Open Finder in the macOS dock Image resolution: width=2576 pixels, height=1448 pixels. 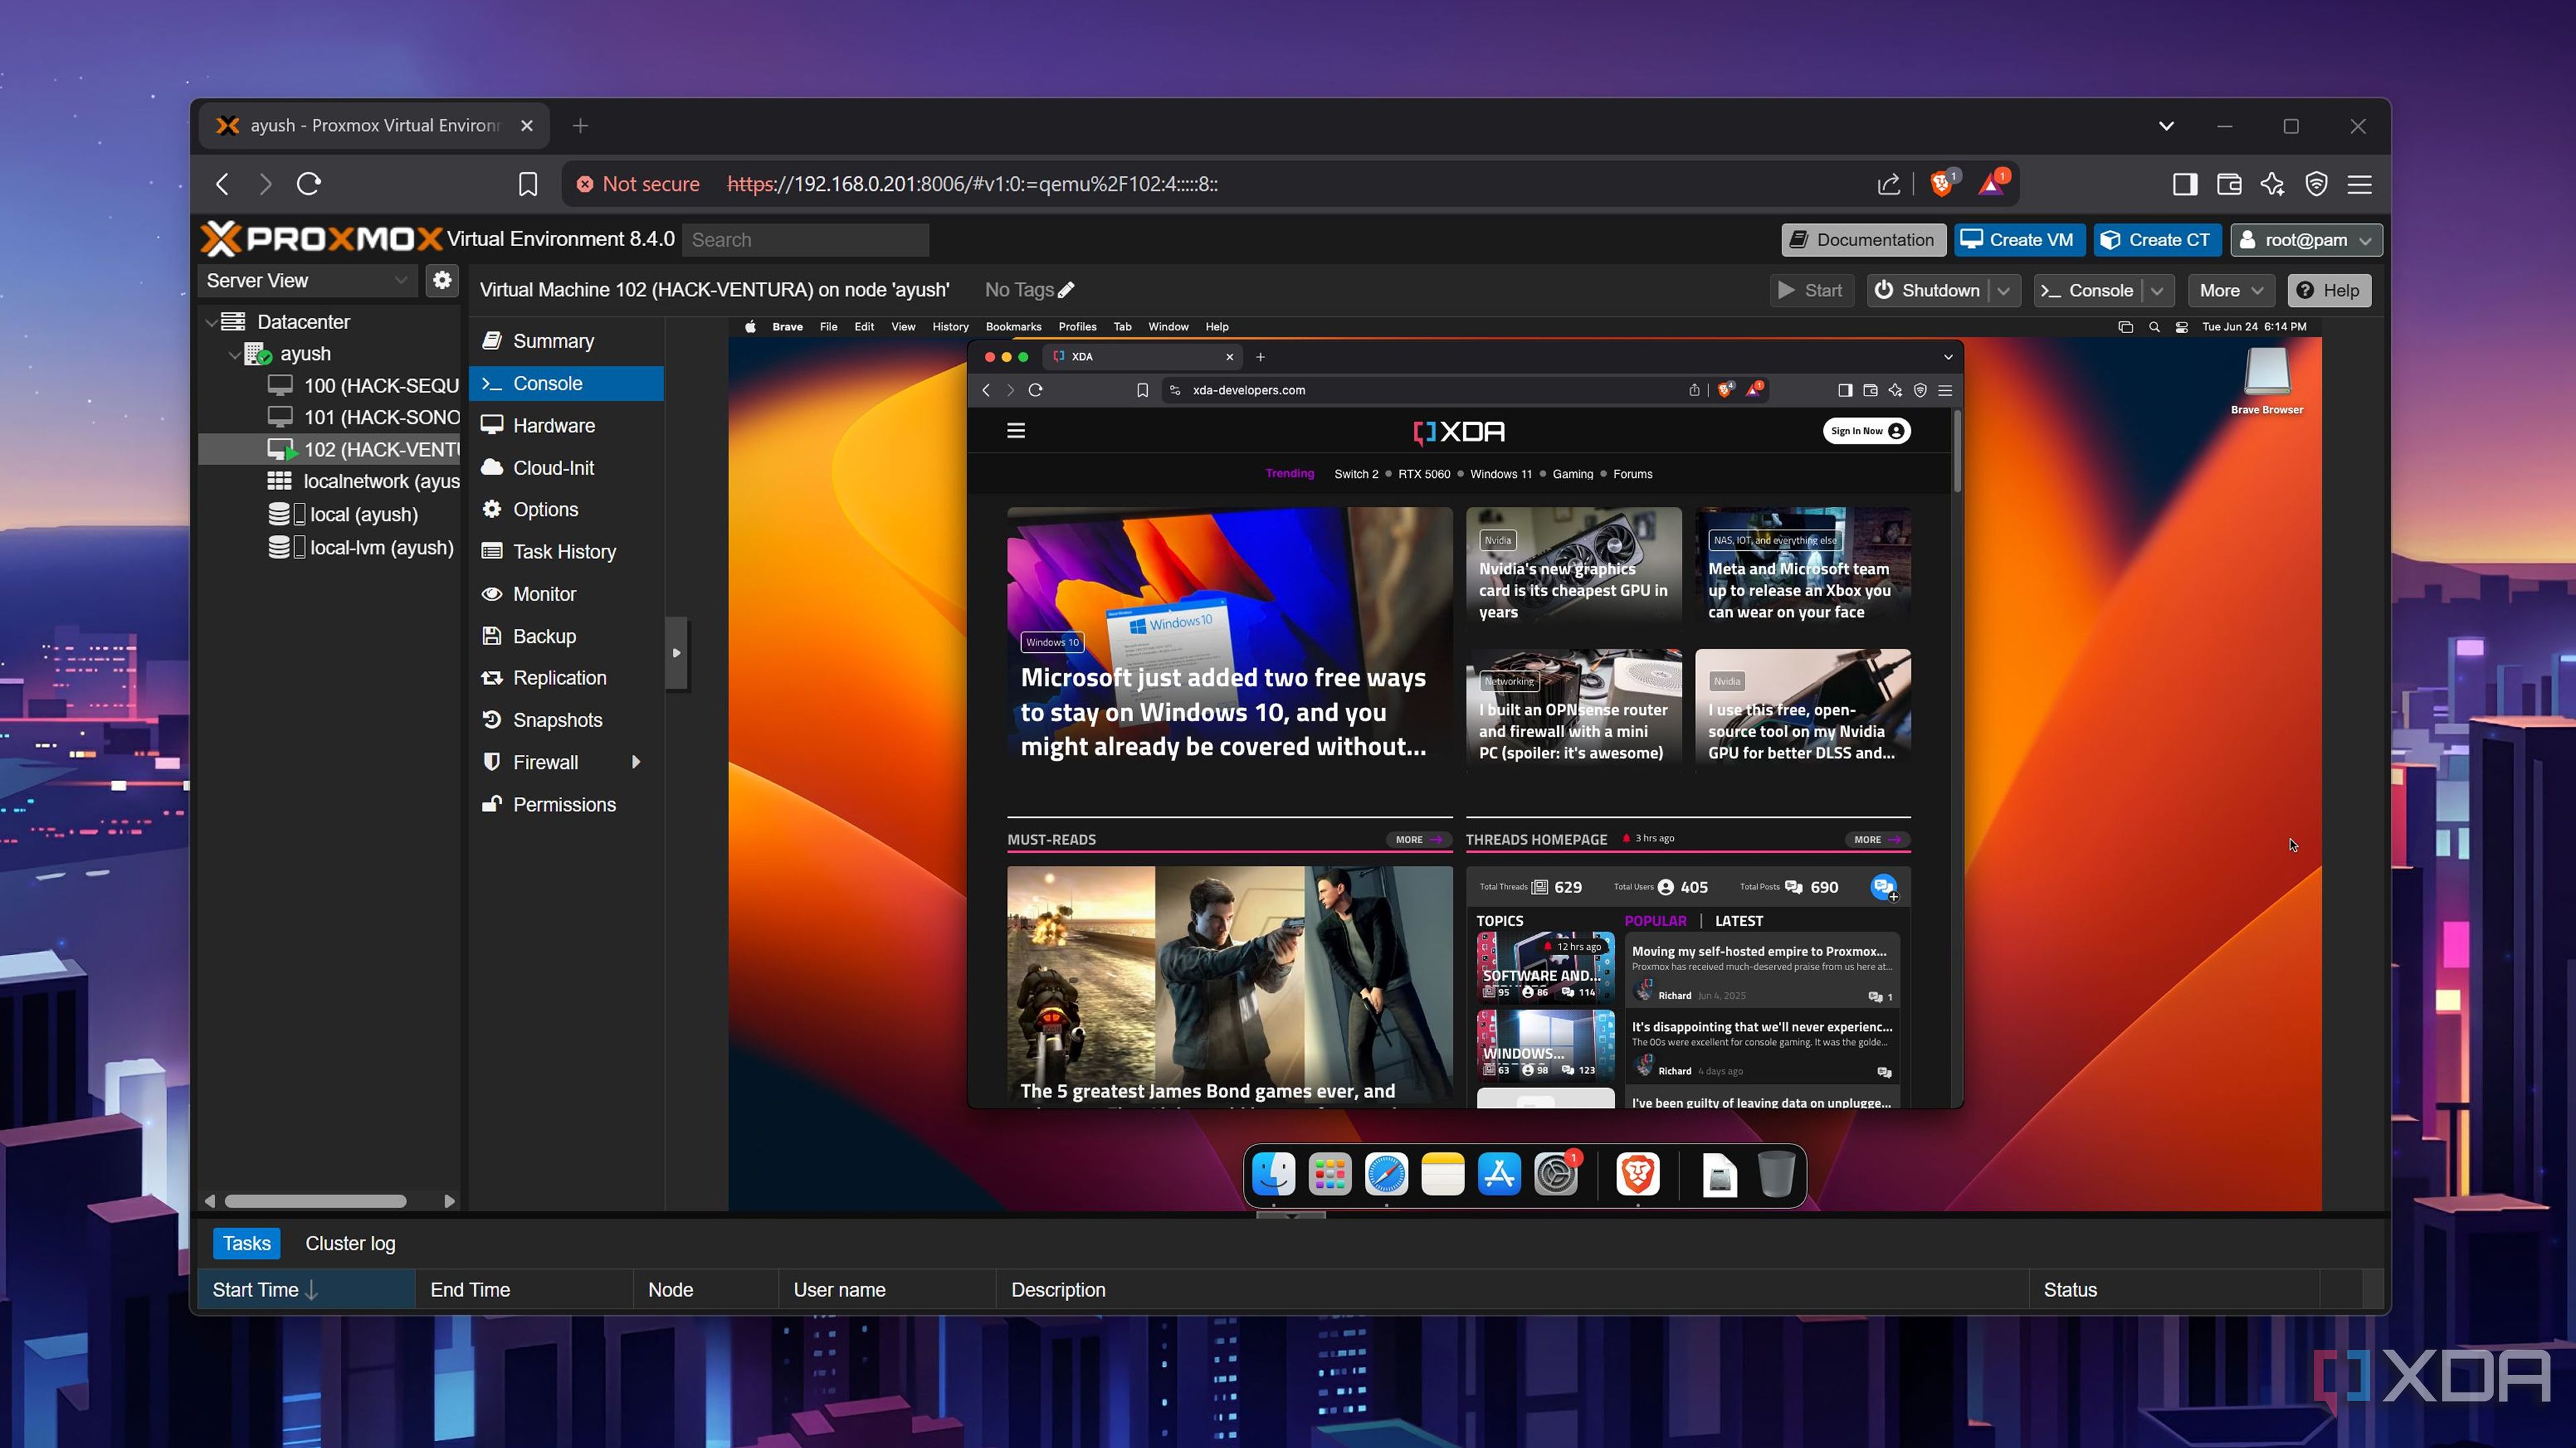click(1274, 1174)
